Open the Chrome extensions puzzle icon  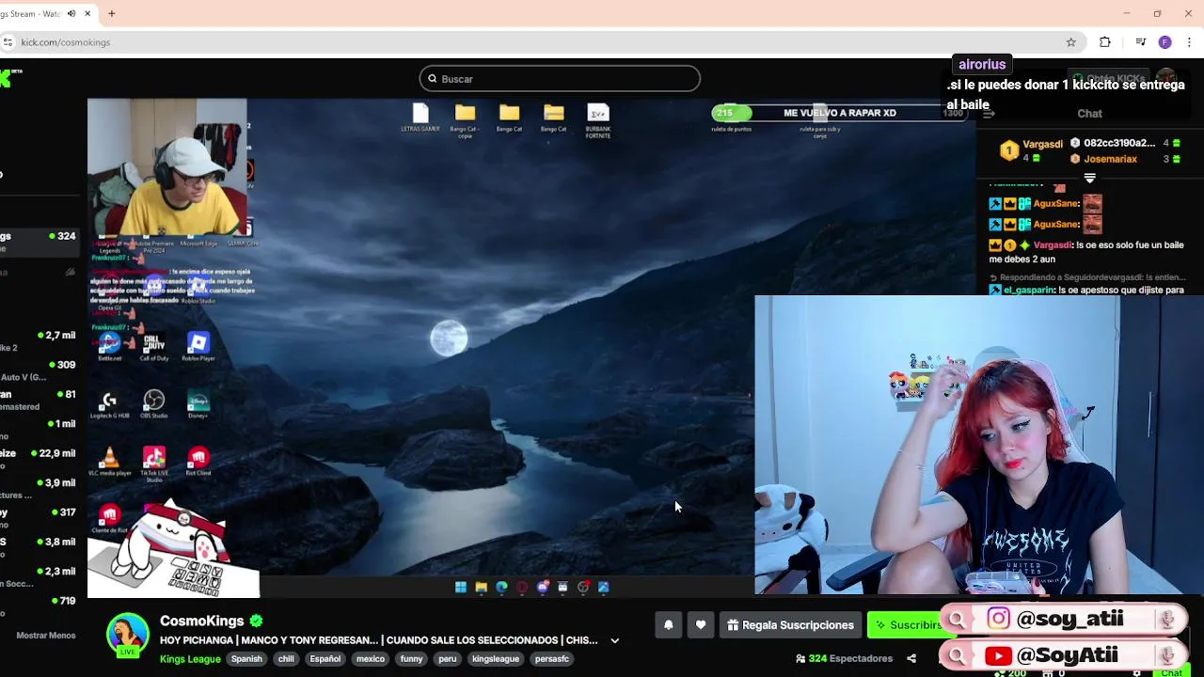pyautogui.click(x=1105, y=42)
